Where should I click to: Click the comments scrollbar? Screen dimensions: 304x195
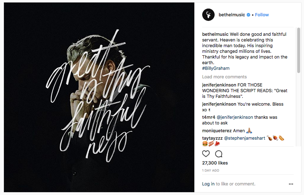(299, 50)
